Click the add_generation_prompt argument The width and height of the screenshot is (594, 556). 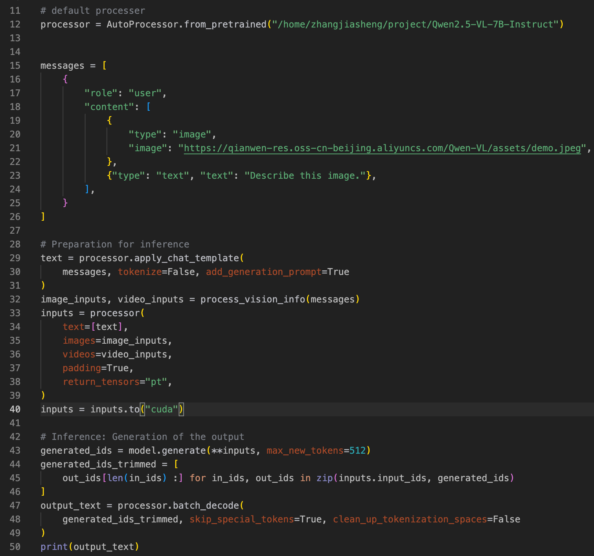(264, 272)
